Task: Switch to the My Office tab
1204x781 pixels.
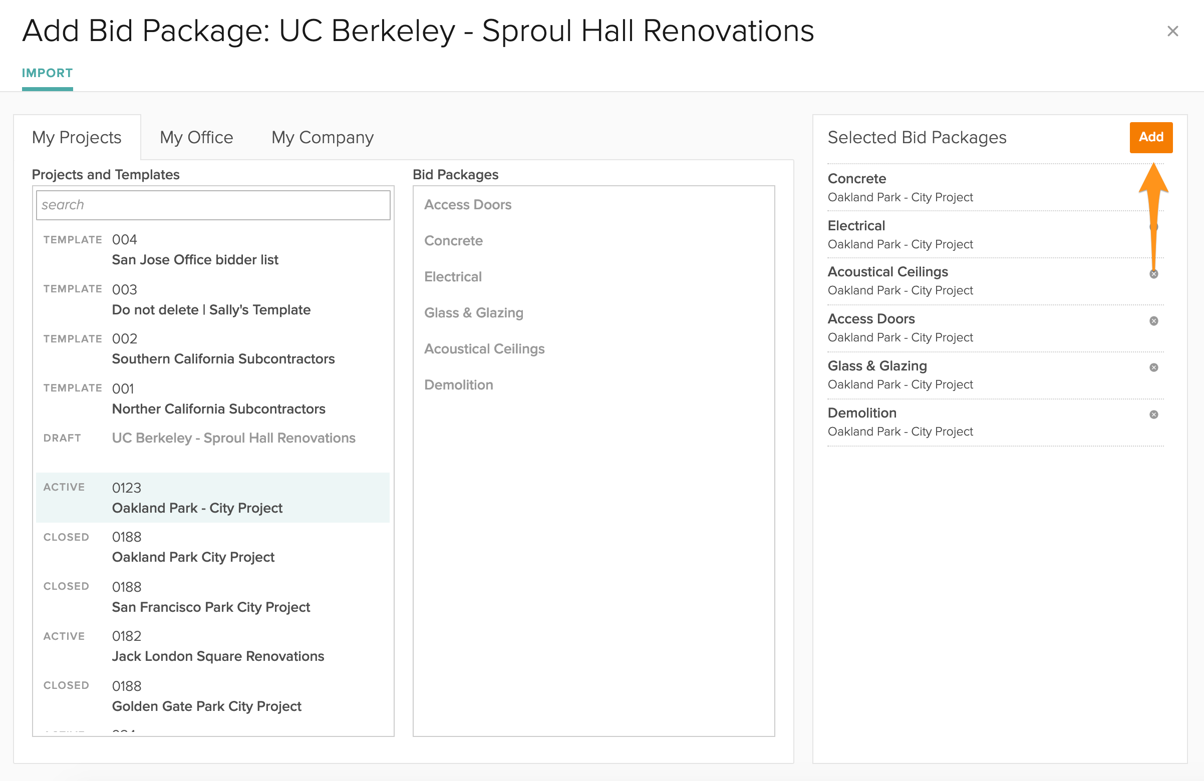Action: 196,138
